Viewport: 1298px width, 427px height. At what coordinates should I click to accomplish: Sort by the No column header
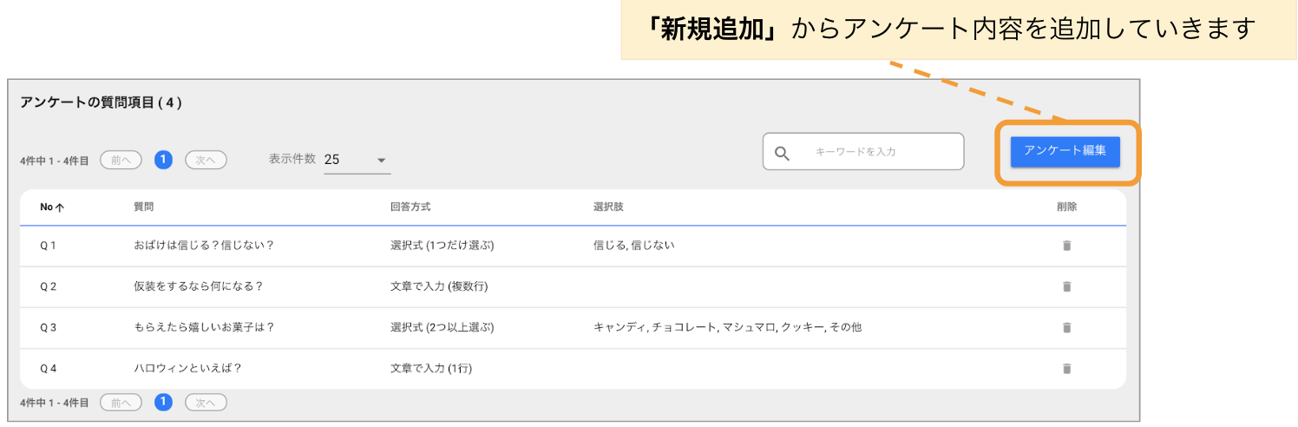pyautogui.click(x=52, y=207)
